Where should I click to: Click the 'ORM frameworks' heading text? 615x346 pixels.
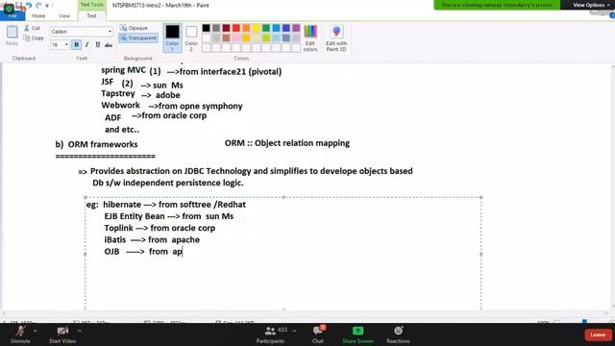point(103,144)
